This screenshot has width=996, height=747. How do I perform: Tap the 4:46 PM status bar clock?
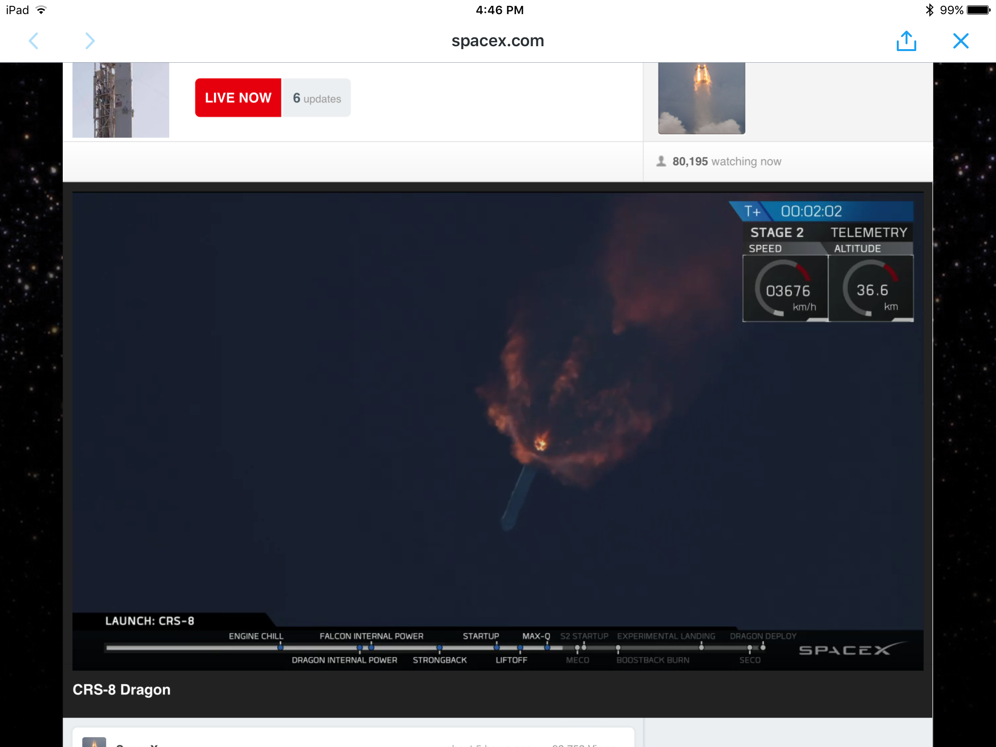click(499, 10)
